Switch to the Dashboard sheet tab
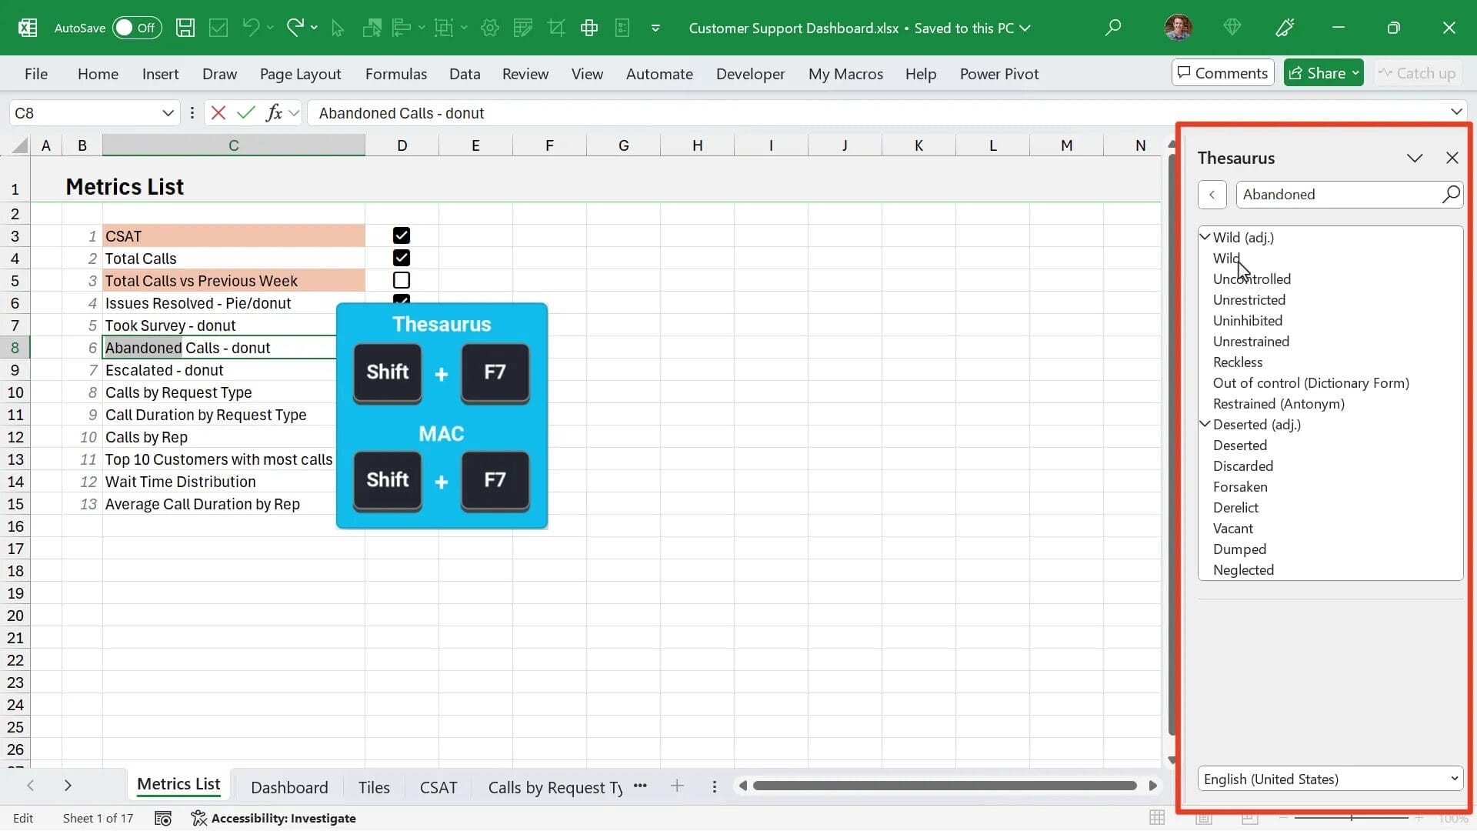The height and width of the screenshot is (831, 1477). coord(288,786)
